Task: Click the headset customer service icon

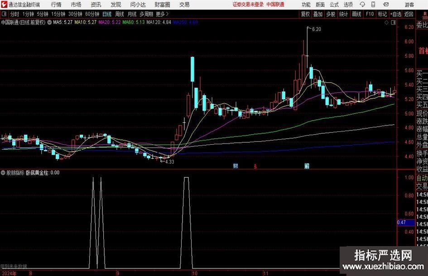Action: (x=362, y=5)
